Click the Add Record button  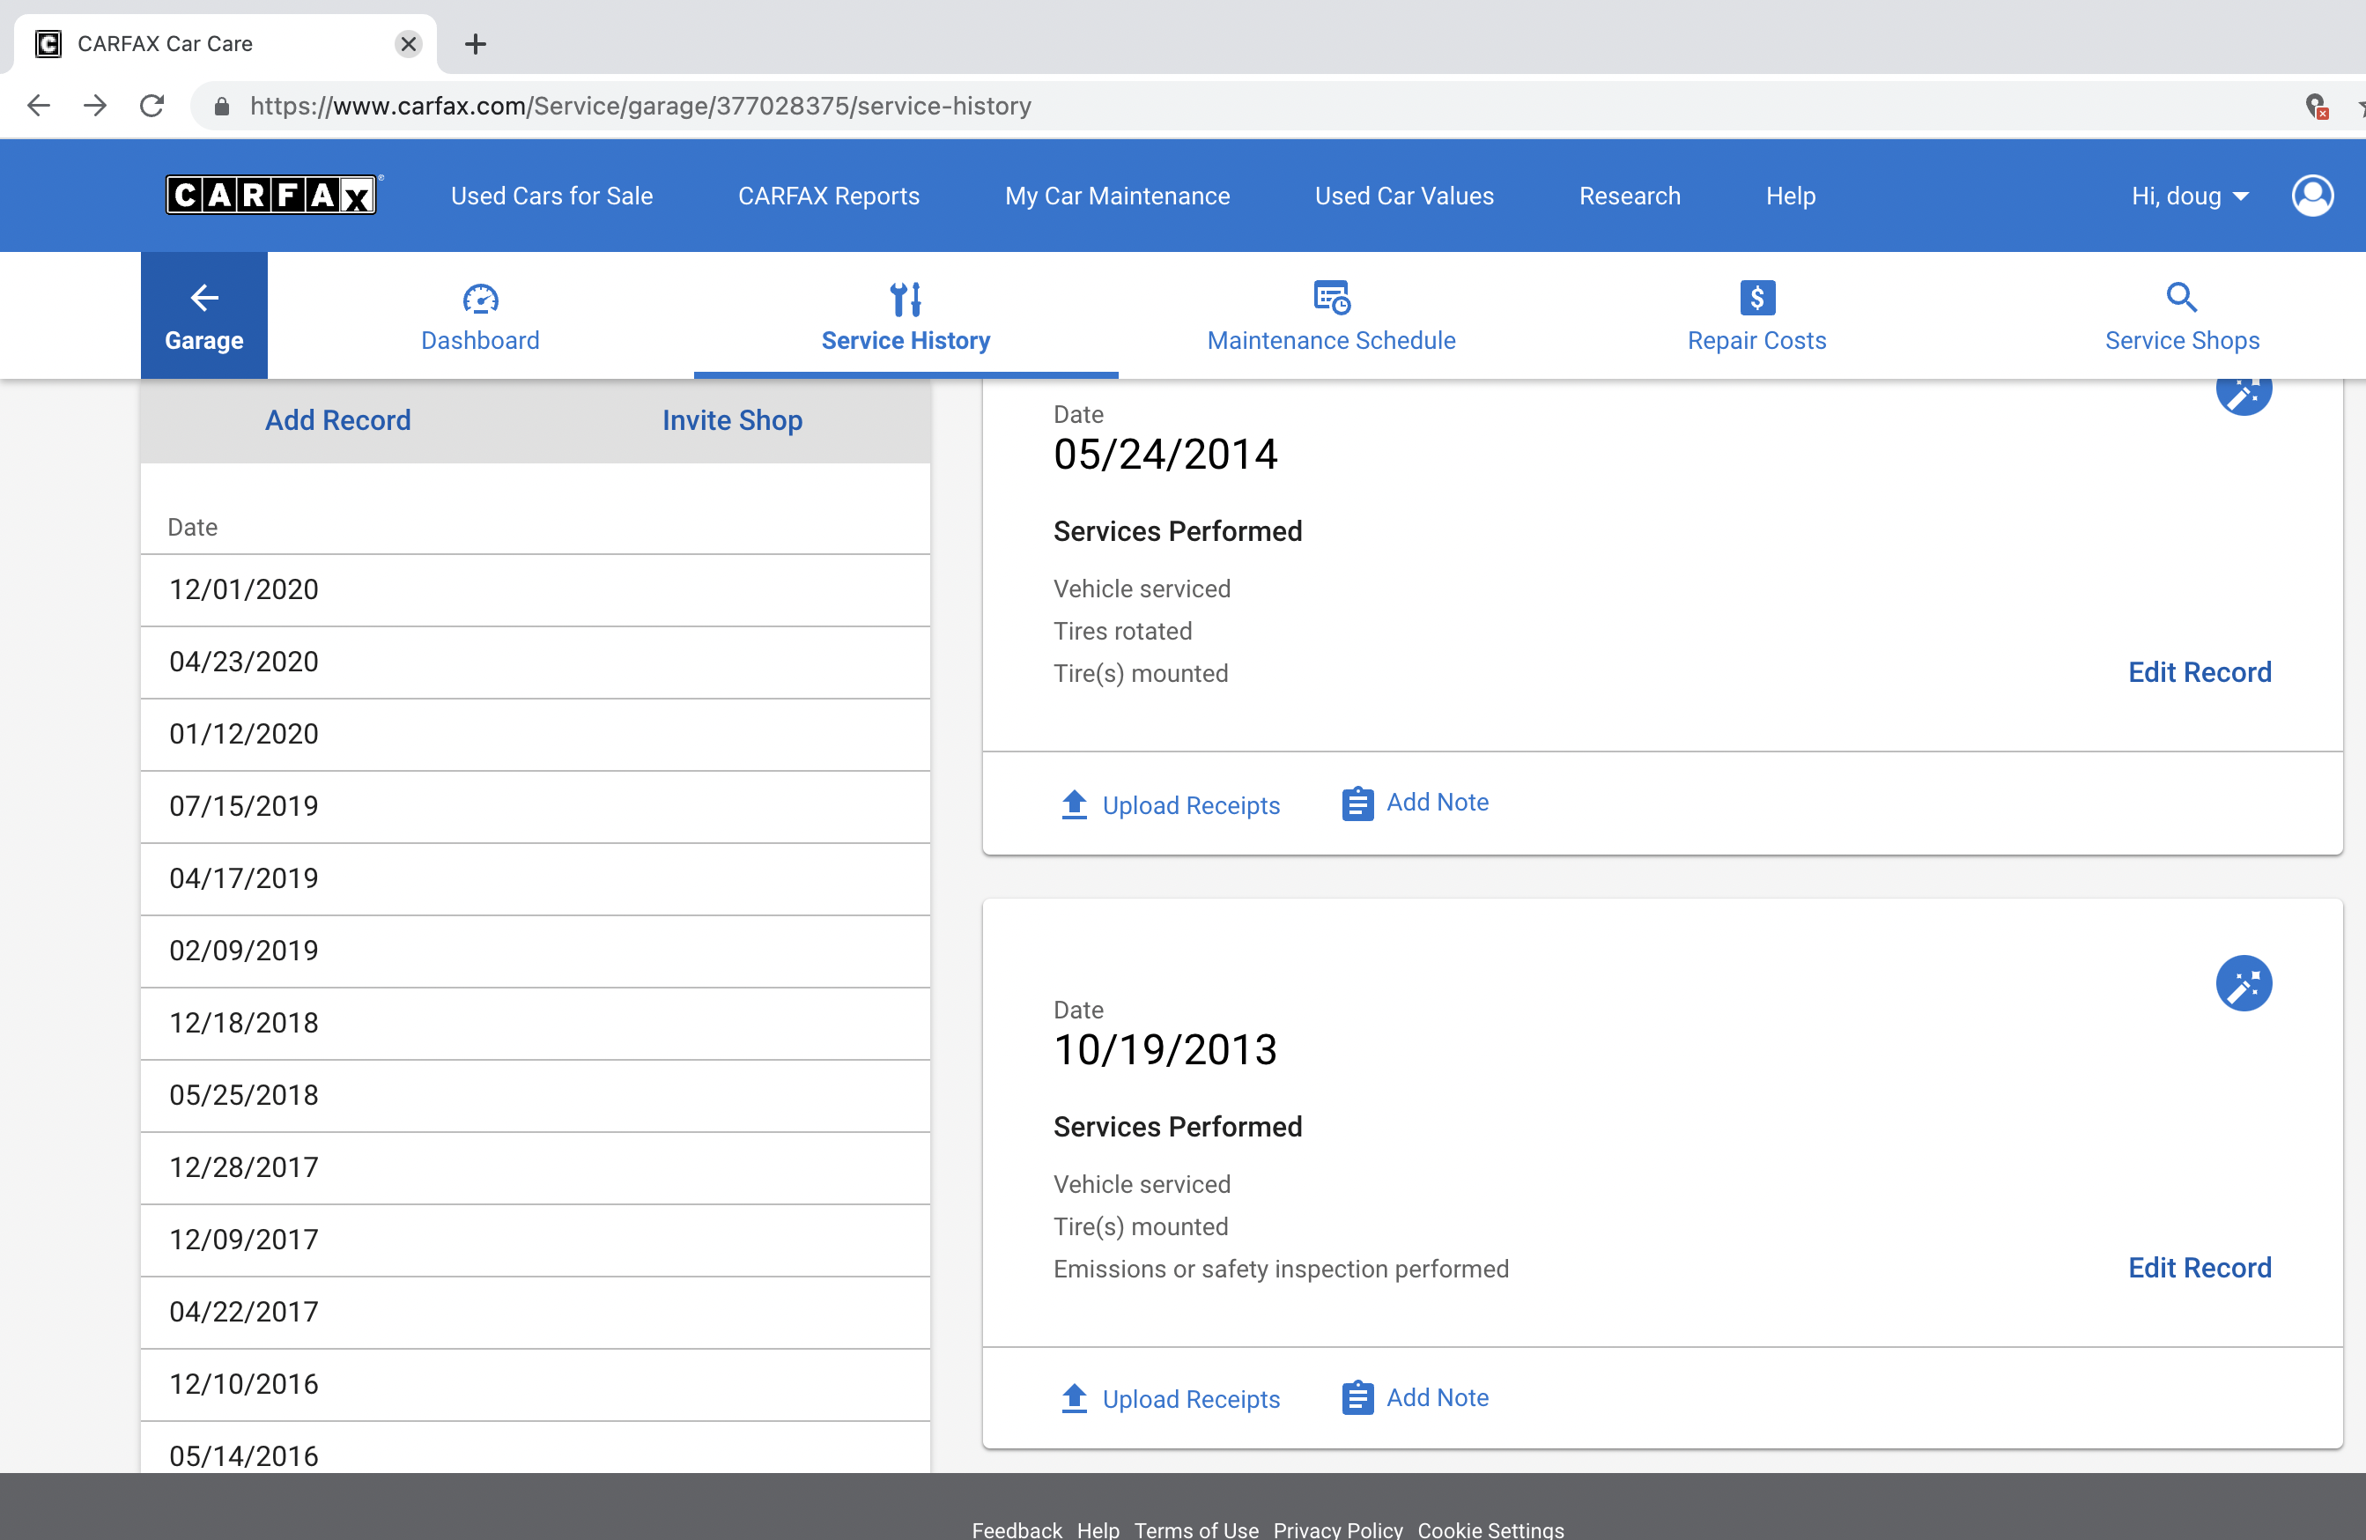[x=338, y=420]
